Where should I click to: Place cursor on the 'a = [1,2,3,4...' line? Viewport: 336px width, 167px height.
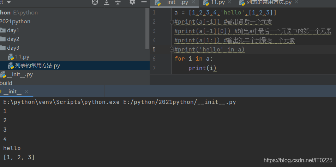(x=226, y=13)
